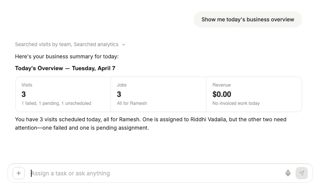Click the $0.00 revenue amount

(222, 94)
